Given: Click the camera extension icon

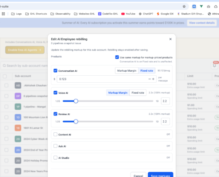Looking at the screenshot, I should click(208, 7).
